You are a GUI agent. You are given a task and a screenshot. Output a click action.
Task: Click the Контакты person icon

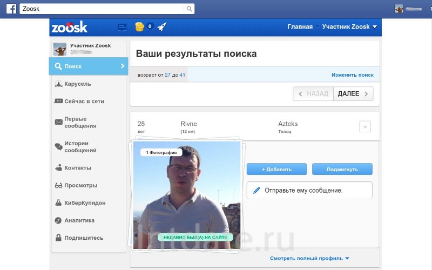click(x=58, y=167)
